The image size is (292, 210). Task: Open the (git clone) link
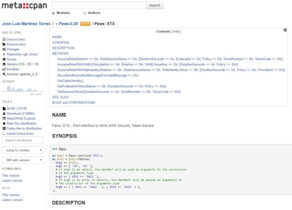tap(30, 54)
